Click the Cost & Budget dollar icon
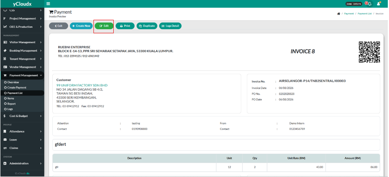This screenshot has height=177, width=389. tap(5, 116)
